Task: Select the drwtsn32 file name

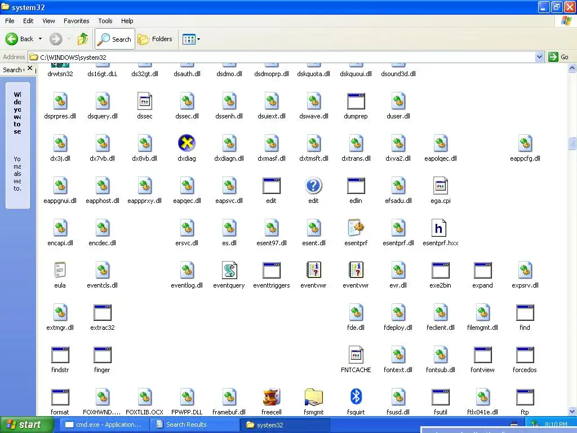Action: tap(60, 74)
